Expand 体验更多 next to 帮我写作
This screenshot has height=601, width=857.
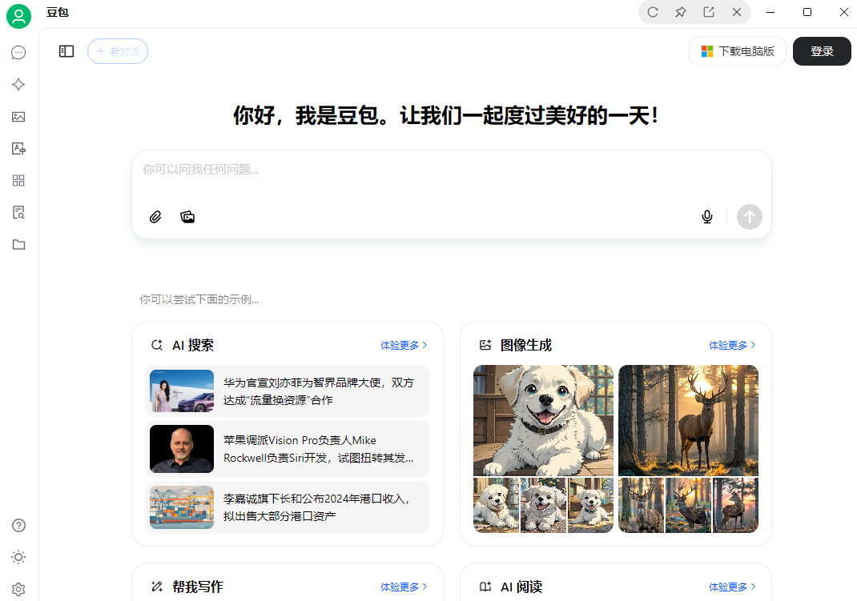click(x=404, y=587)
